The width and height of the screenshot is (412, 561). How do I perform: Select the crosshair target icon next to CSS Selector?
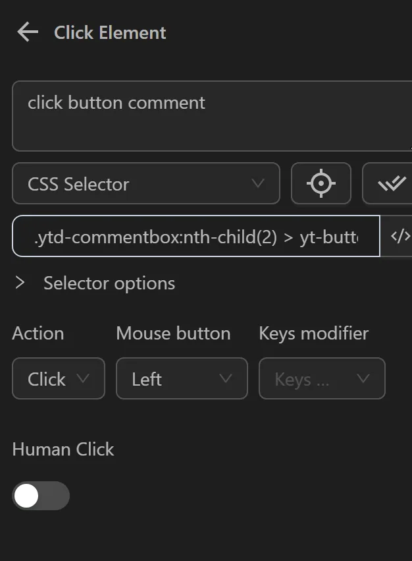tap(321, 184)
